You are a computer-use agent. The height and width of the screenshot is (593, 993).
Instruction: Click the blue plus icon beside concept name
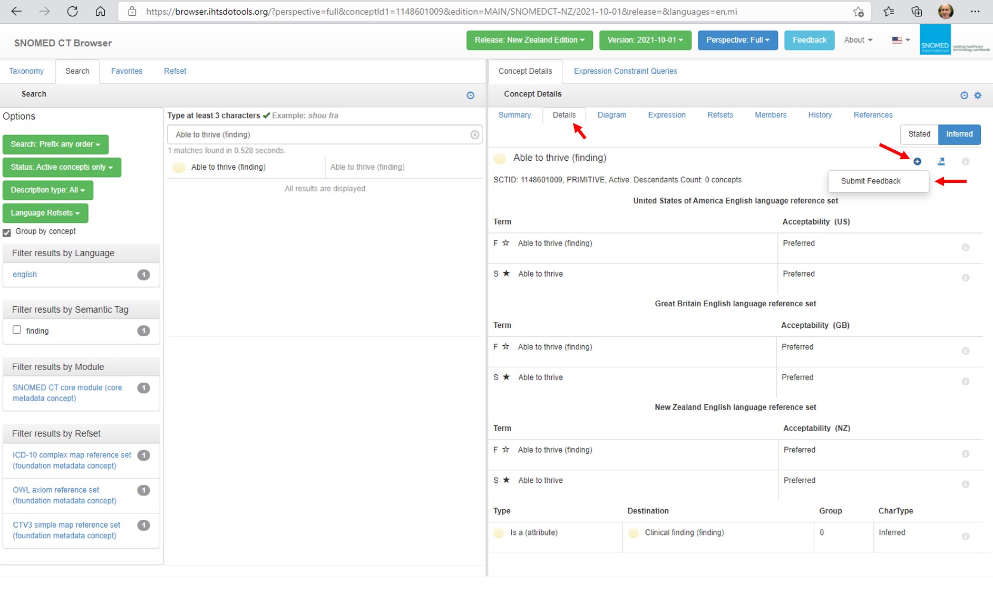point(917,162)
